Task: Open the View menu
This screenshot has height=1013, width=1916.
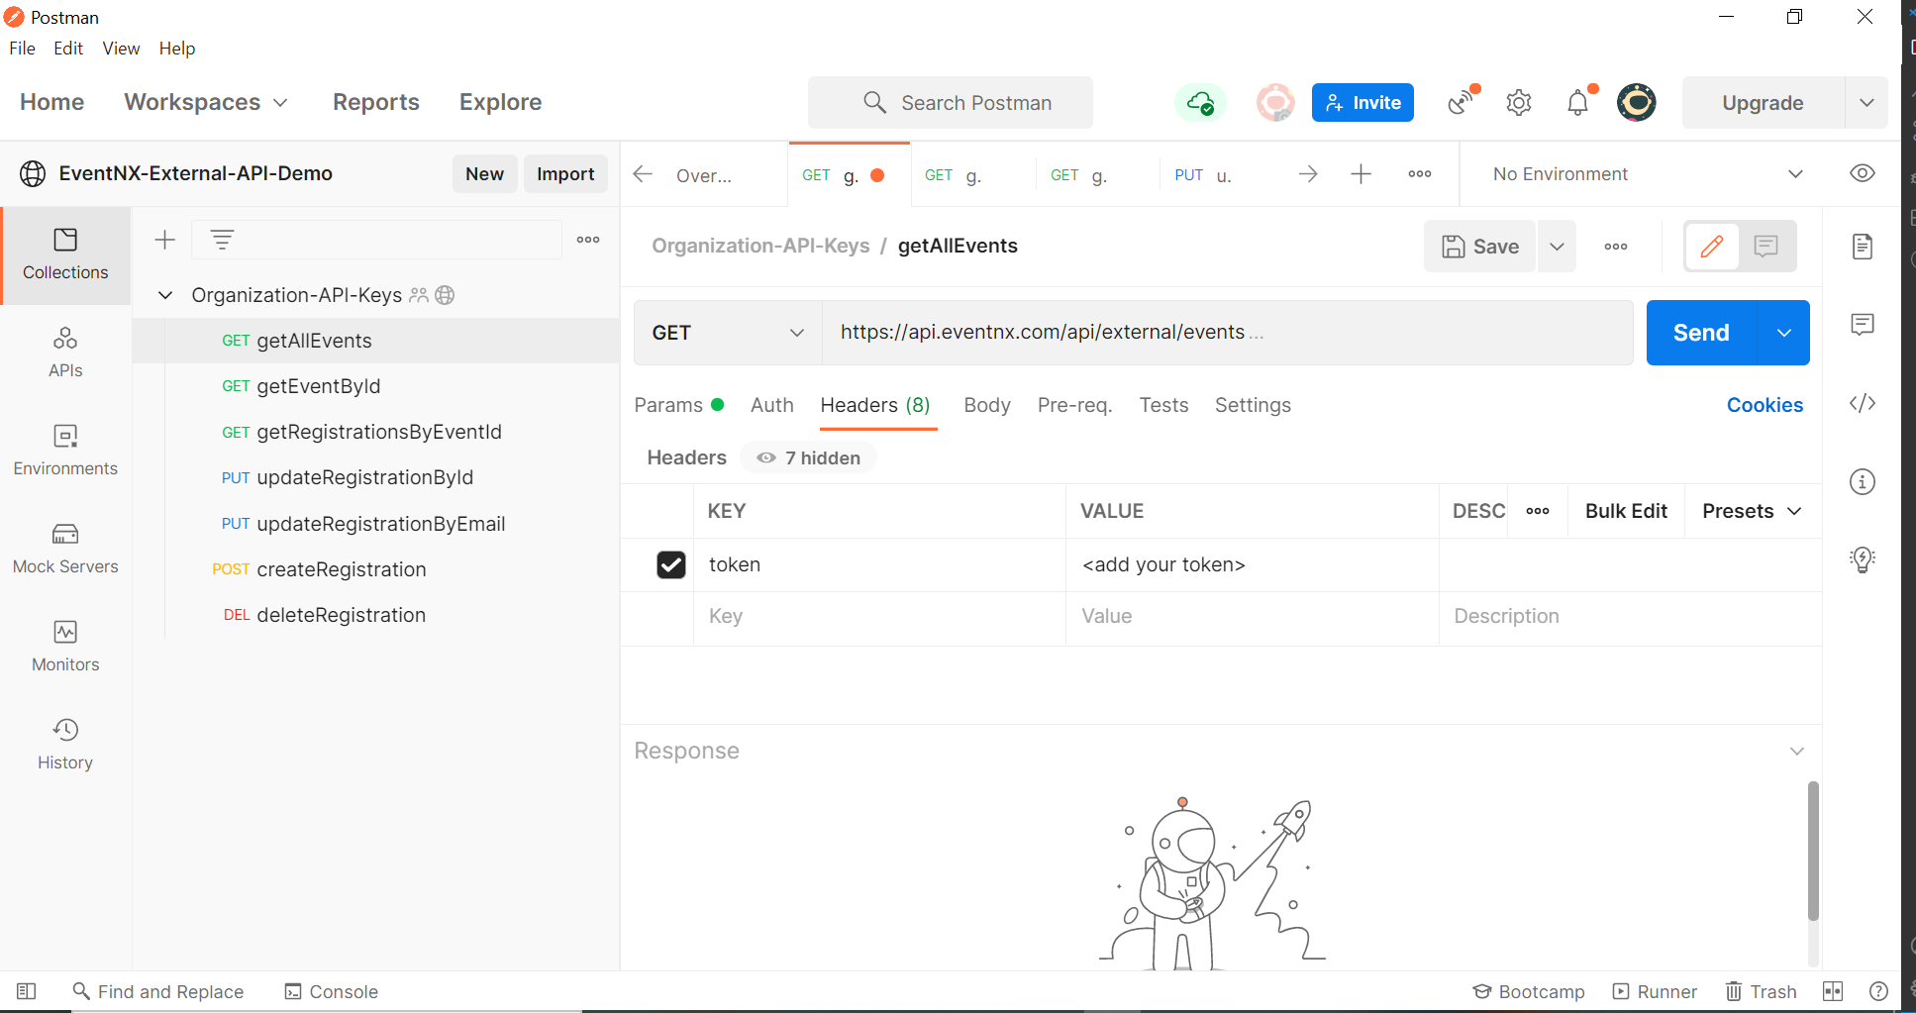Action: (121, 49)
